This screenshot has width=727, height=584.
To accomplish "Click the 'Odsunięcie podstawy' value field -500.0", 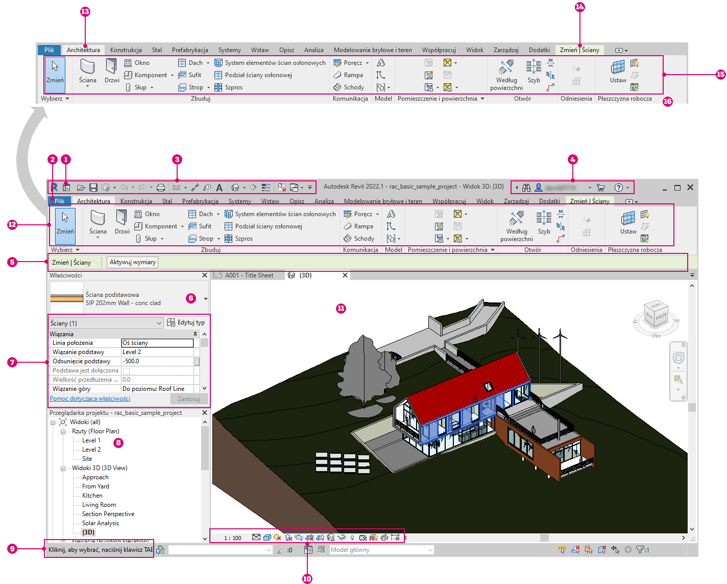I will tap(157, 361).
